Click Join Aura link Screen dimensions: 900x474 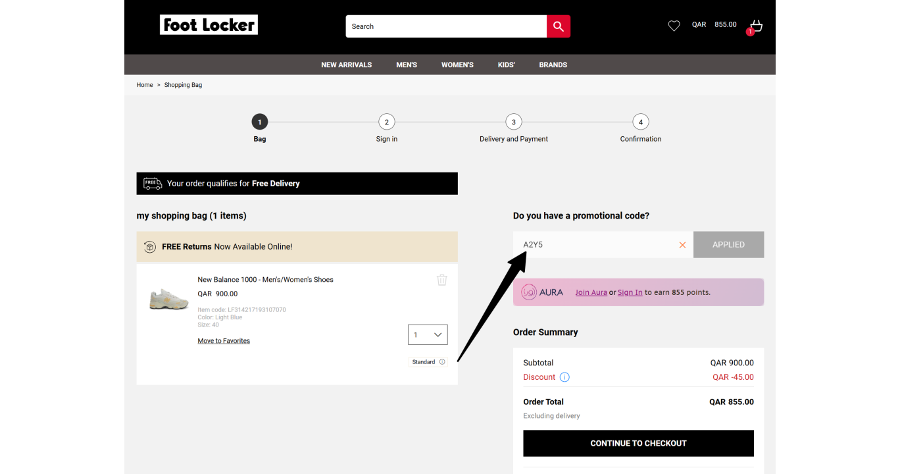pyautogui.click(x=591, y=292)
